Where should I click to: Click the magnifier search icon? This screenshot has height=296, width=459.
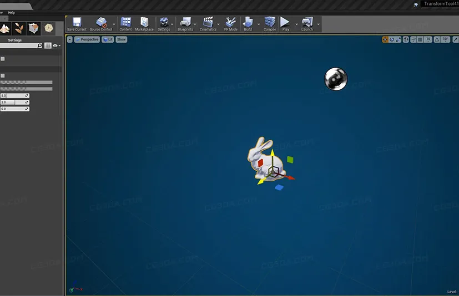pos(39,45)
